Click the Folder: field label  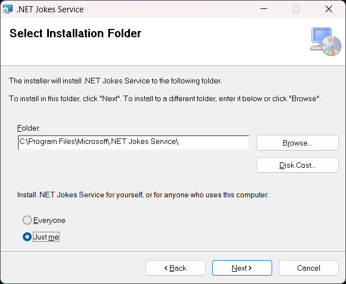(29, 128)
